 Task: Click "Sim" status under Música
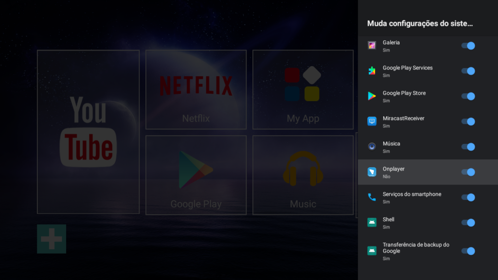click(386, 151)
